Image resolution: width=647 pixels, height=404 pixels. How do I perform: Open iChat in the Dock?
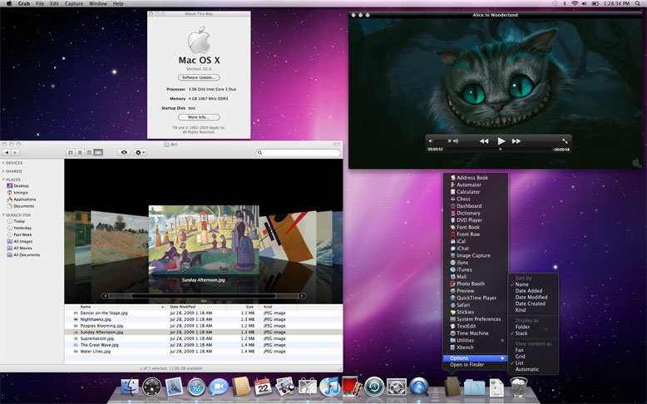(218, 387)
